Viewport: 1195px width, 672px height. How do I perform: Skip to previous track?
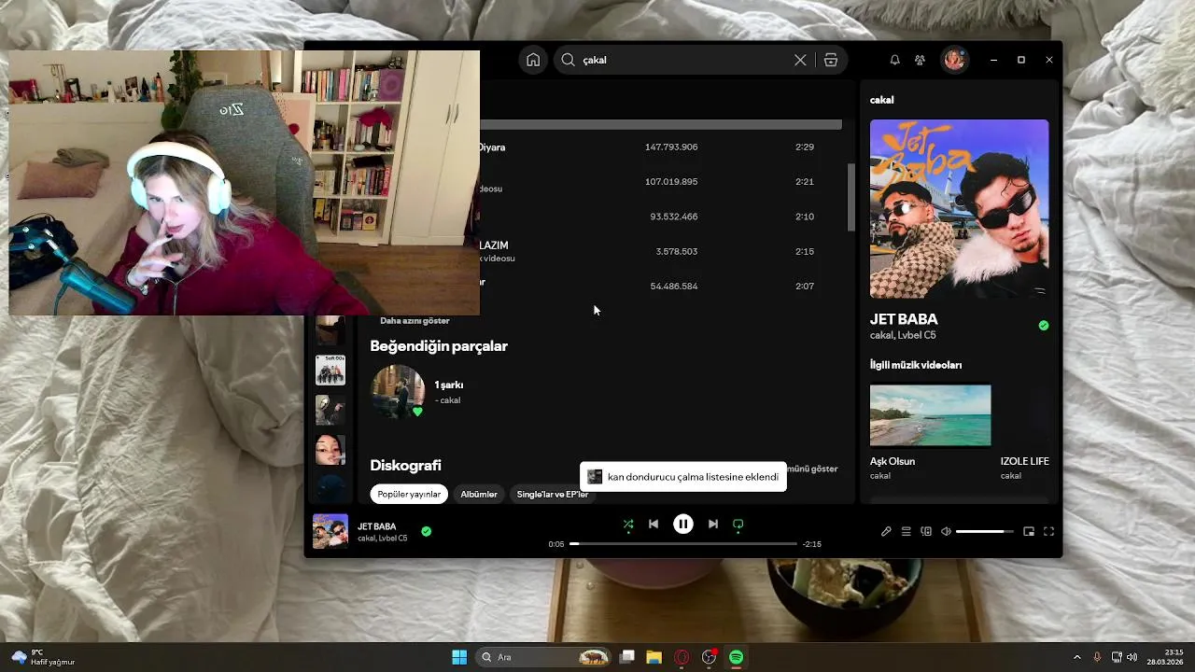pyautogui.click(x=654, y=525)
